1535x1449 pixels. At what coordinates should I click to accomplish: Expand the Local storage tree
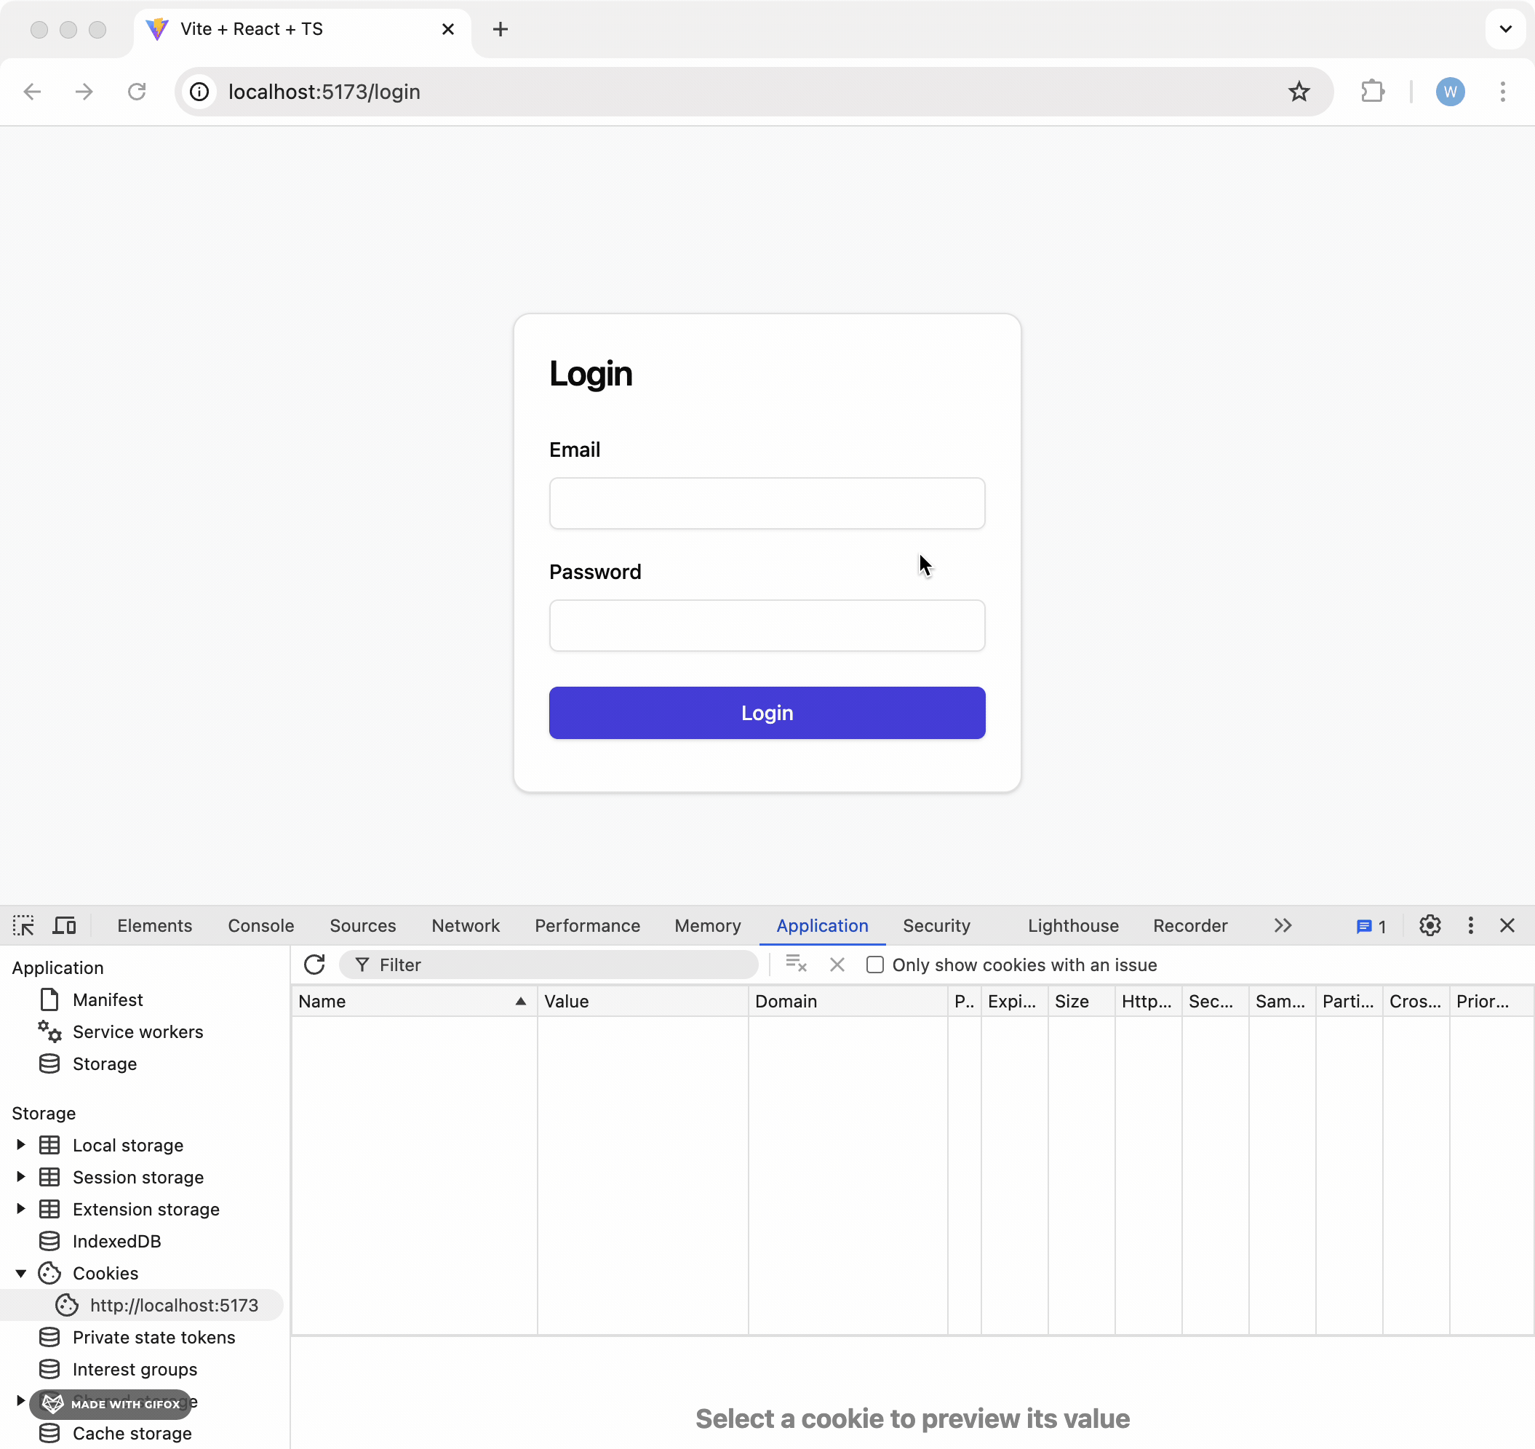tap(21, 1145)
